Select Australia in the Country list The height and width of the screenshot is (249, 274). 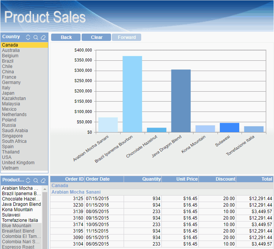11,50
